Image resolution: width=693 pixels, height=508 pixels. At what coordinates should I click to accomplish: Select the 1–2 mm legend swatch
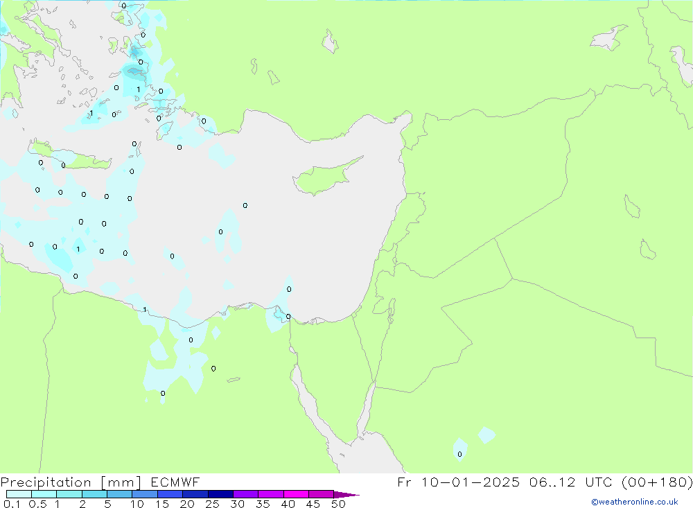pyautogui.click(x=69, y=494)
